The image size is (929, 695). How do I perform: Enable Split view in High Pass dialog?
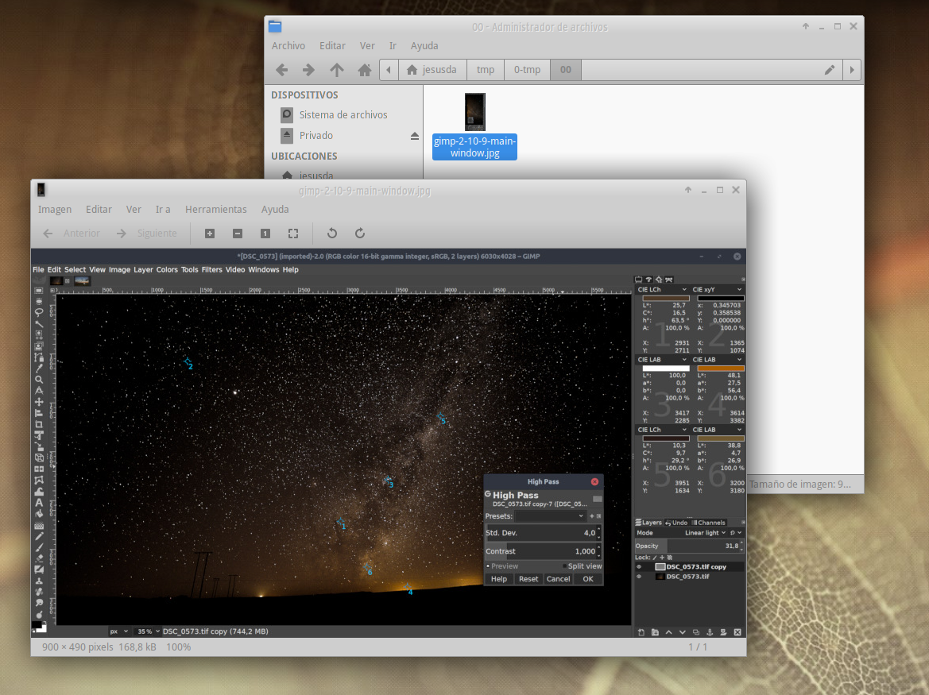click(x=565, y=566)
